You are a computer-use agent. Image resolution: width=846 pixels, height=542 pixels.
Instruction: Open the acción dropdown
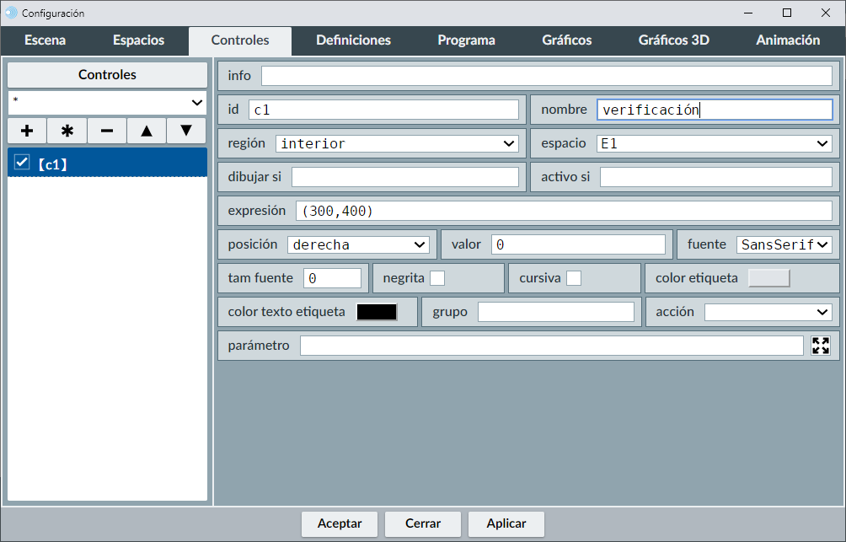click(x=768, y=312)
